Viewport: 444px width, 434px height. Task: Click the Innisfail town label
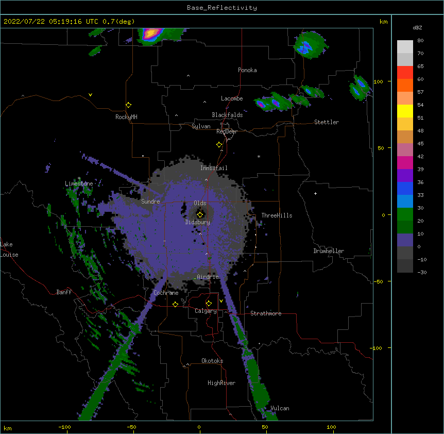click(x=214, y=168)
